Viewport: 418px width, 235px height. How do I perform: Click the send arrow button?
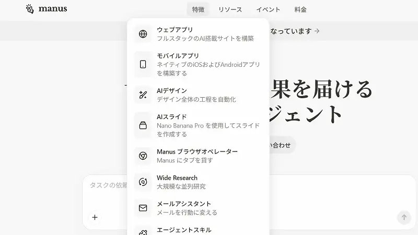click(x=404, y=217)
